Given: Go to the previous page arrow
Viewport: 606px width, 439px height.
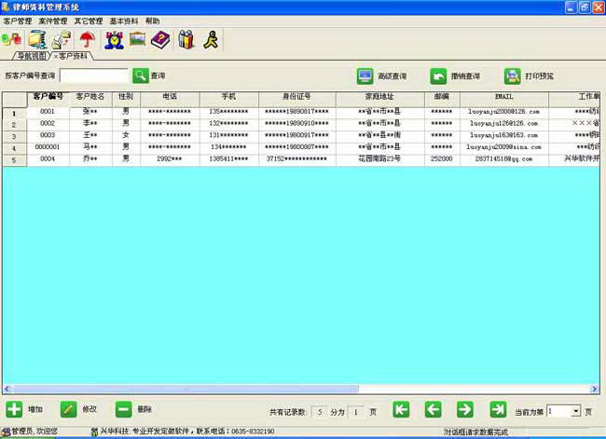Looking at the screenshot, I should pos(434,409).
